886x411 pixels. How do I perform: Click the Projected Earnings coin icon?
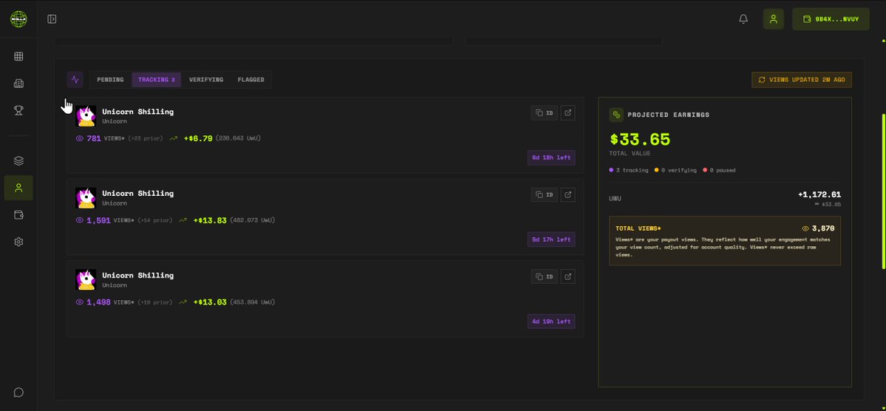616,115
